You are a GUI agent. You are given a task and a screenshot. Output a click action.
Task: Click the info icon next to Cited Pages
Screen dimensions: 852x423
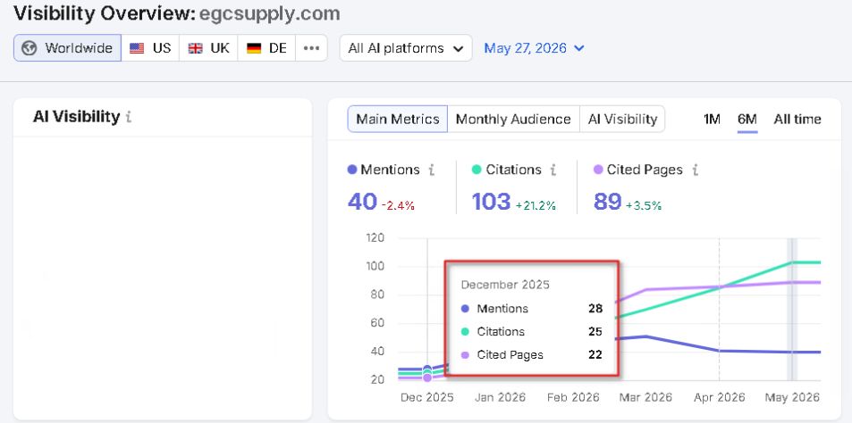695,170
